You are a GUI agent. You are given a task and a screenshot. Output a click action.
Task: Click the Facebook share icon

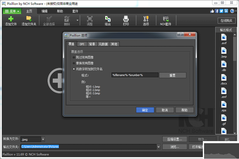pos(217,11)
